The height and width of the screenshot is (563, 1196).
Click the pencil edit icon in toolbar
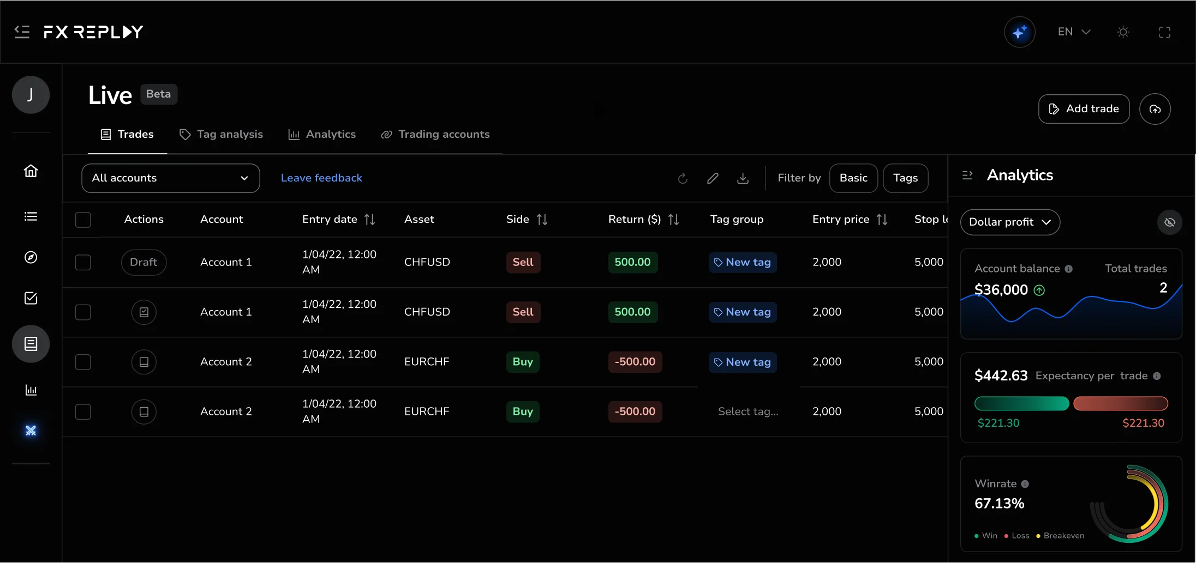tap(713, 178)
